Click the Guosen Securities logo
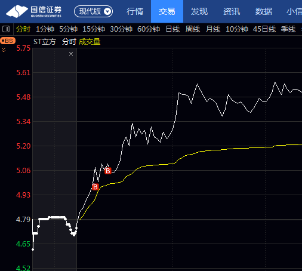This screenshot has height=271, width=302. 33,11
